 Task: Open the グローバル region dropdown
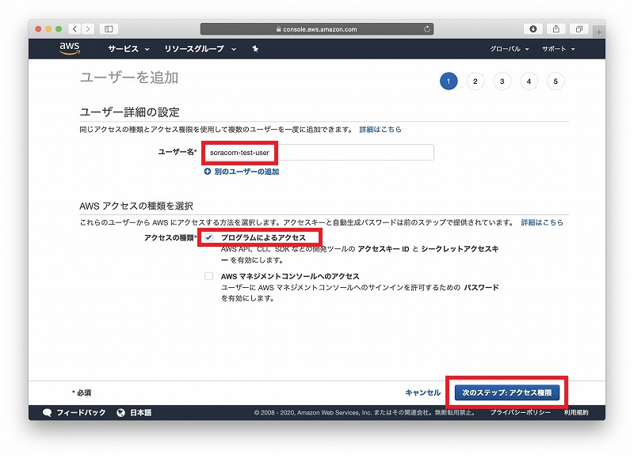(510, 49)
